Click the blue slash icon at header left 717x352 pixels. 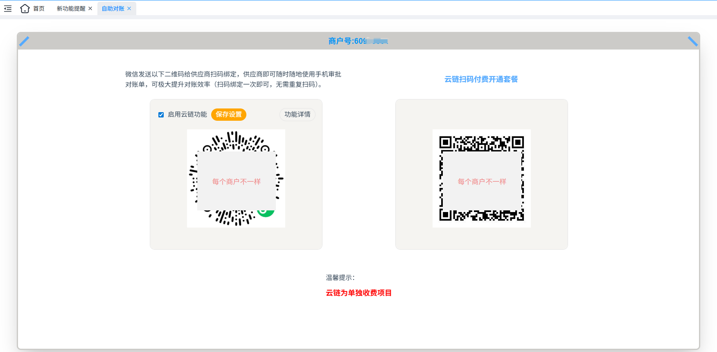click(x=24, y=41)
